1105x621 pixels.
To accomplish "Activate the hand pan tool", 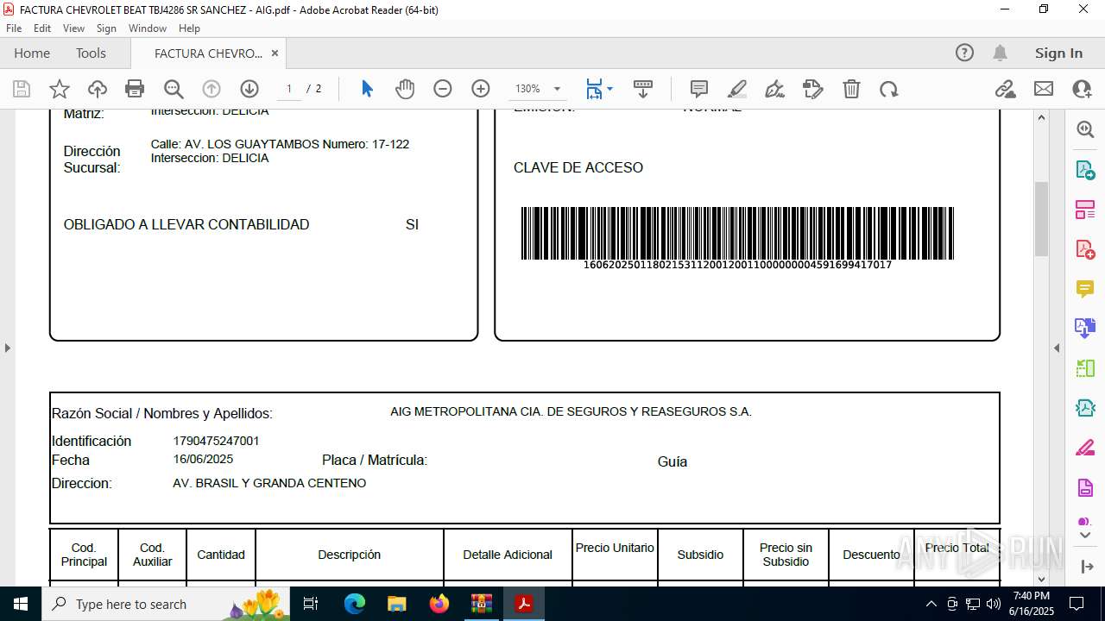I will pos(405,89).
